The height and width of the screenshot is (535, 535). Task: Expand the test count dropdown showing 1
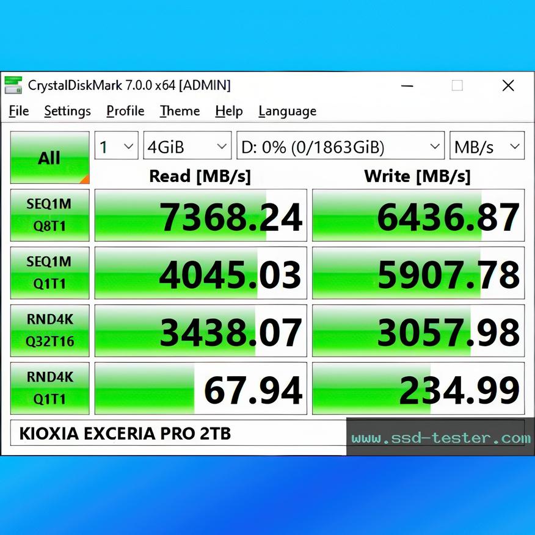(x=117, y=146)
